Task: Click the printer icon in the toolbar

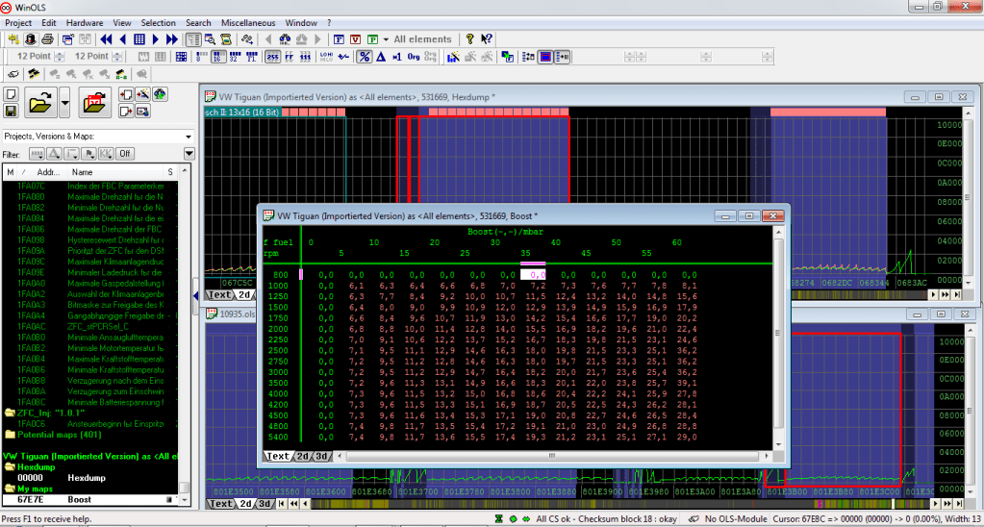Action: (46, 39)
